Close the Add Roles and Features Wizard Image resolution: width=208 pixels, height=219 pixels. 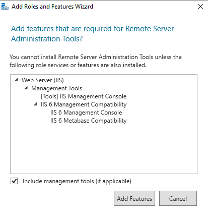200,7
